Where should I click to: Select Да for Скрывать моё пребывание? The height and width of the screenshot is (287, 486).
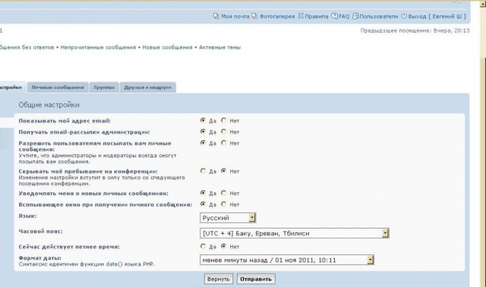pyautogui.click(x=203, y=171)
